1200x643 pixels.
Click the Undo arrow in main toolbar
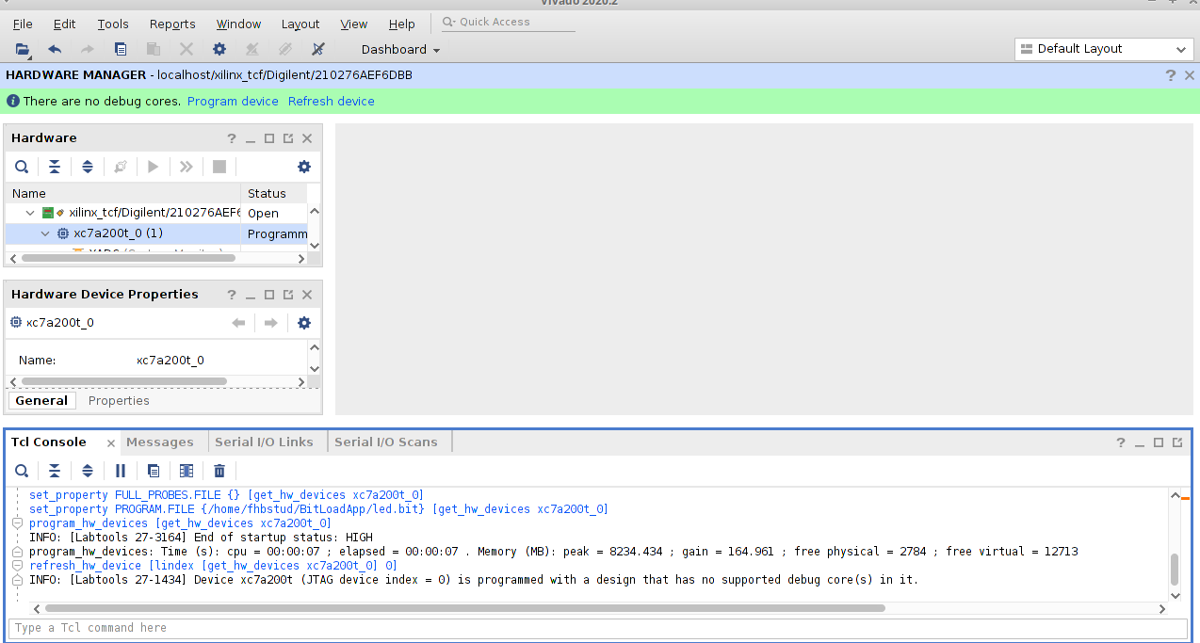point(55,49)
